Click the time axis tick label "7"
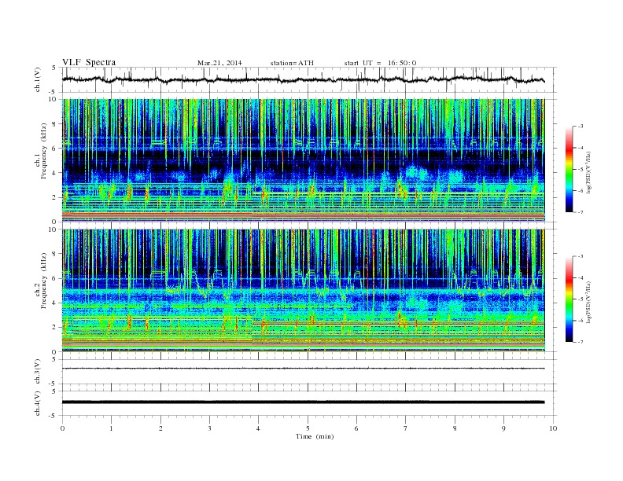The image size is (623, 481). pos(405,428)
